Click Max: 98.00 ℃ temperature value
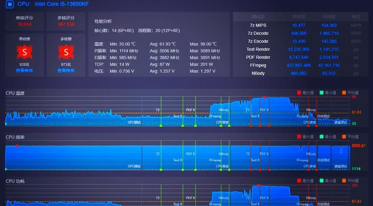Screen dimensions: 373x206 (x=203, y=44)
